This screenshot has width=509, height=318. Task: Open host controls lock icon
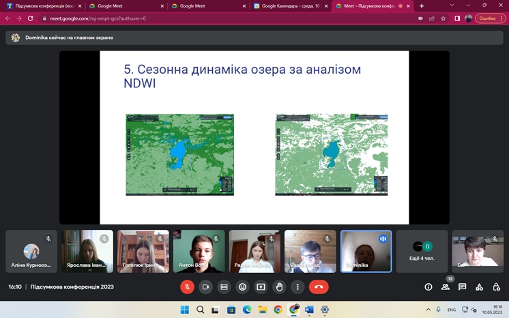495,287
